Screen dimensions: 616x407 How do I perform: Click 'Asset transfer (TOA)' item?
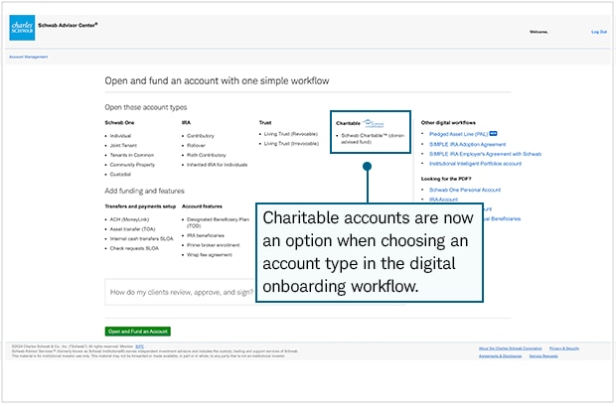click(x=132, y=229)
